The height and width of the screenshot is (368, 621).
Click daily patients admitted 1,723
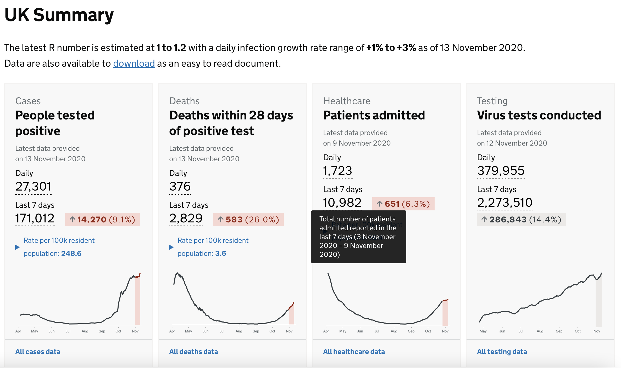pos(338,171)
